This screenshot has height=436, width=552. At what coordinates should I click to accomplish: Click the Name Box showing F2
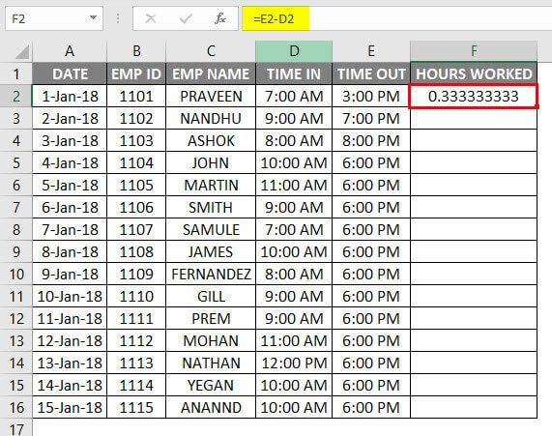click(54, 18)
